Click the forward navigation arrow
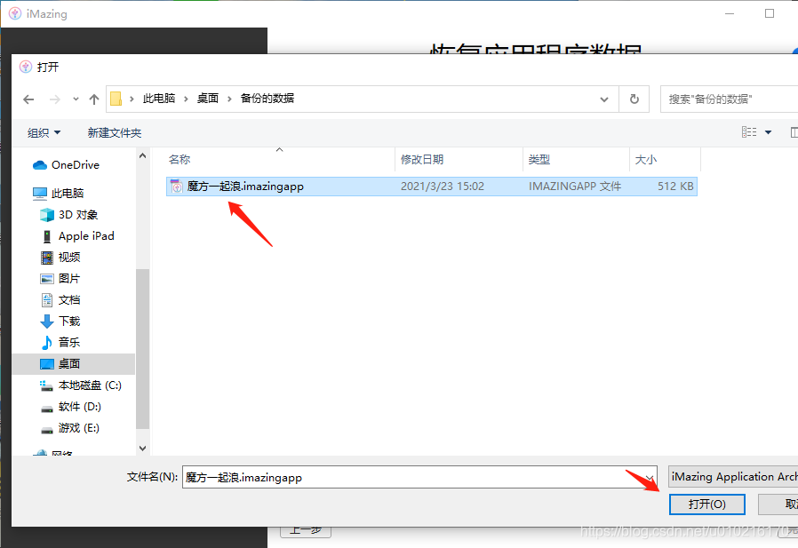This screenshot has height=548, width=798. 55,99
